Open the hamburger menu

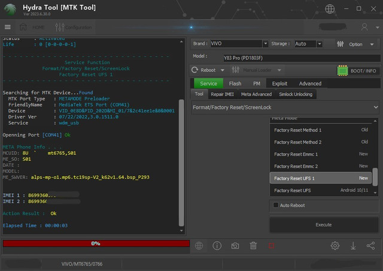pyautogui.click(x=8, y=27)
